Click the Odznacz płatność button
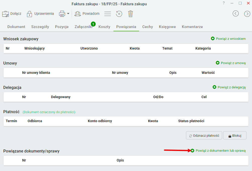 pyautogui.click(x=204, y=135)
